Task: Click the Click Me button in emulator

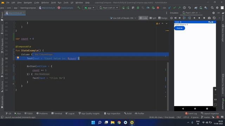Action: (x=180, y=28)
